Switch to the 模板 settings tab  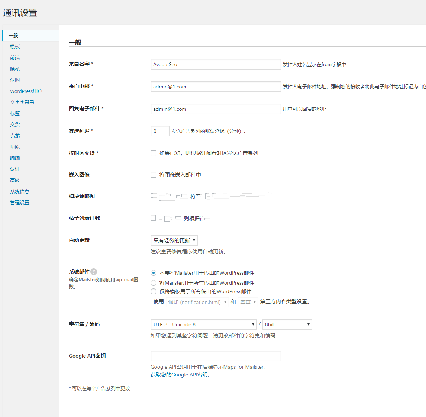(15, 46)
